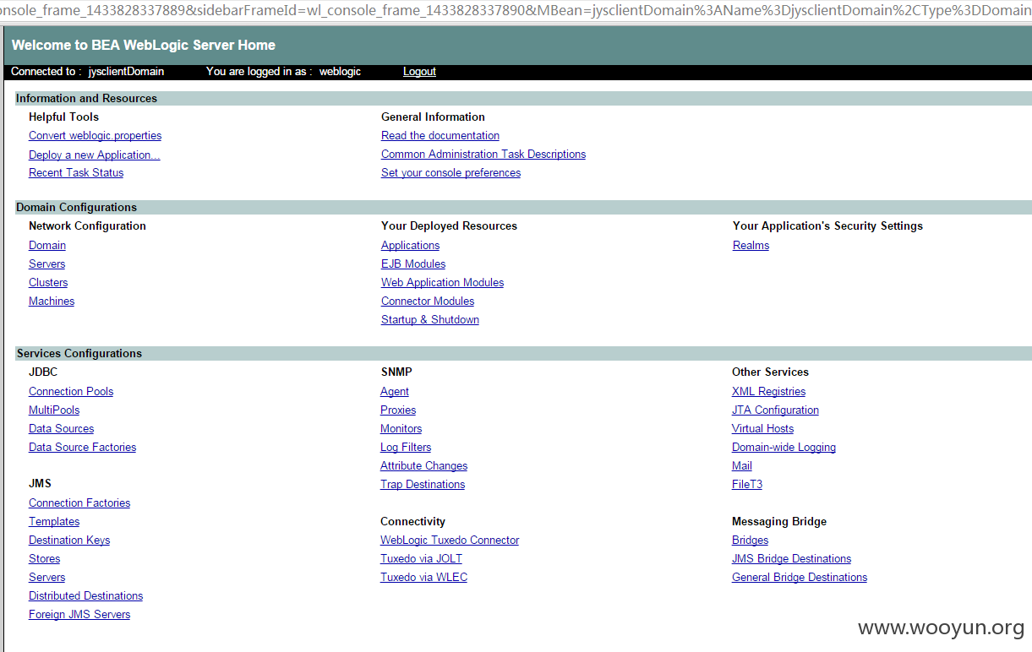This screenshot has width=1032, height=652.
Task: Open JMS Bridge Destinations link
Action: tap(791, 559)
